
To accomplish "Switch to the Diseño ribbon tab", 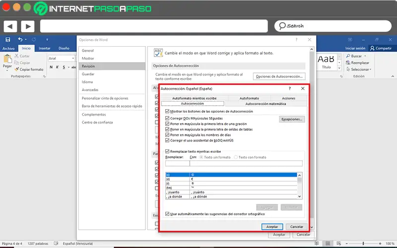I will [64, 48].
